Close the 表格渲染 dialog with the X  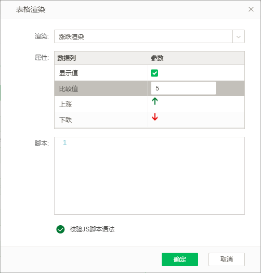click(x=251, y=9)
